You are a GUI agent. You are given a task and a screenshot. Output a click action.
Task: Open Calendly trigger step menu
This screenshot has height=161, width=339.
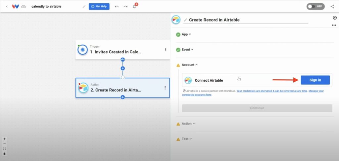(x=166, y=50)
